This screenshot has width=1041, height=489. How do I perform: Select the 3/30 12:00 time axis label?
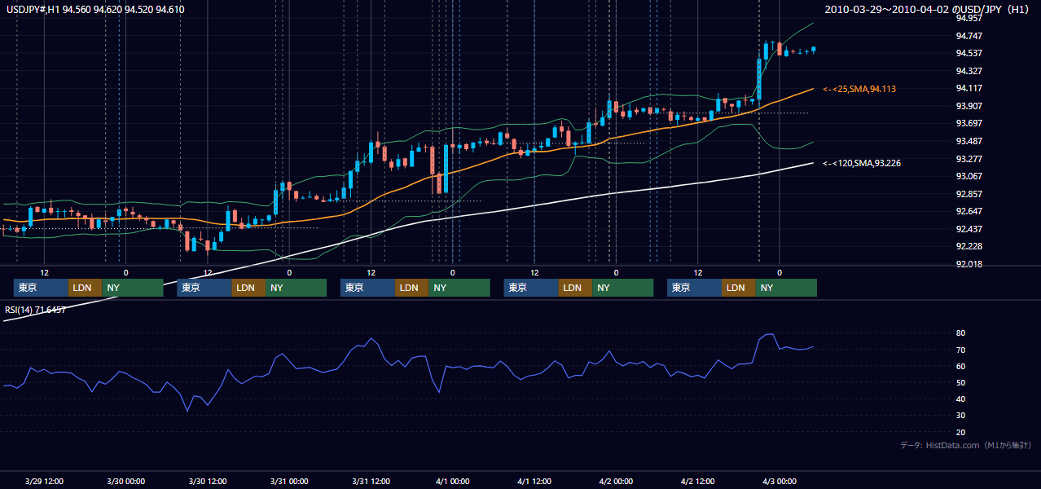coord(208,481)
